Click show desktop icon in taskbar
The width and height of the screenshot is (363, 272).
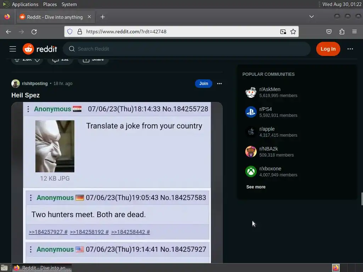pos(4,268)
